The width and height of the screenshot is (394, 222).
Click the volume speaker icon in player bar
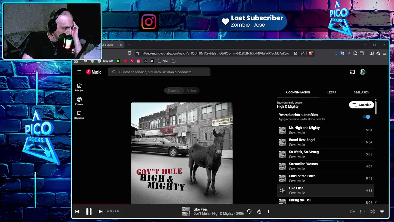(352, 212)
